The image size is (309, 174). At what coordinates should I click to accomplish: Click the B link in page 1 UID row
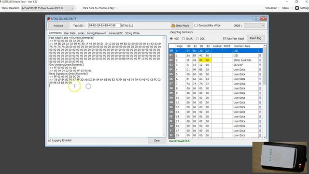coord(260,56)
